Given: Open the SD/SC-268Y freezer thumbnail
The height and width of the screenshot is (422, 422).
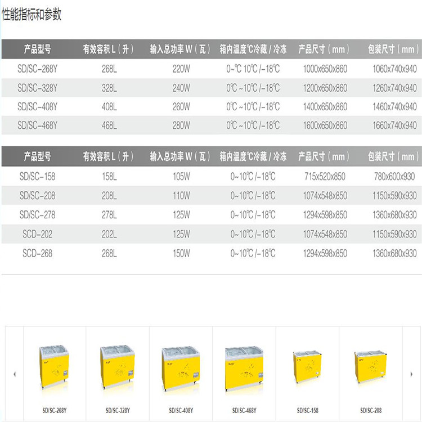Looking at the screenshot, I should 54,367.
